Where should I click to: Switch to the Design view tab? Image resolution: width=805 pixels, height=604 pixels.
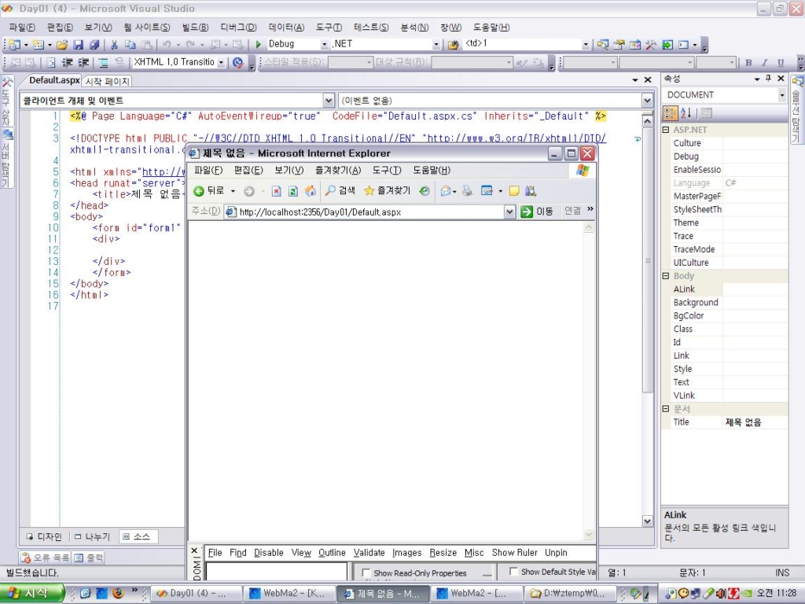coord(44,536)
